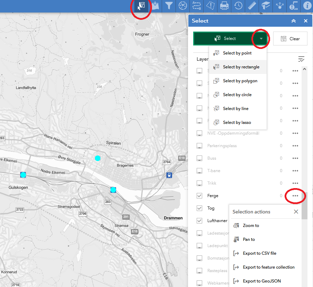Click Export to GeoJSON
This screenshot has width=313, height=287.
pyautogui.click(x=262, y=281)
